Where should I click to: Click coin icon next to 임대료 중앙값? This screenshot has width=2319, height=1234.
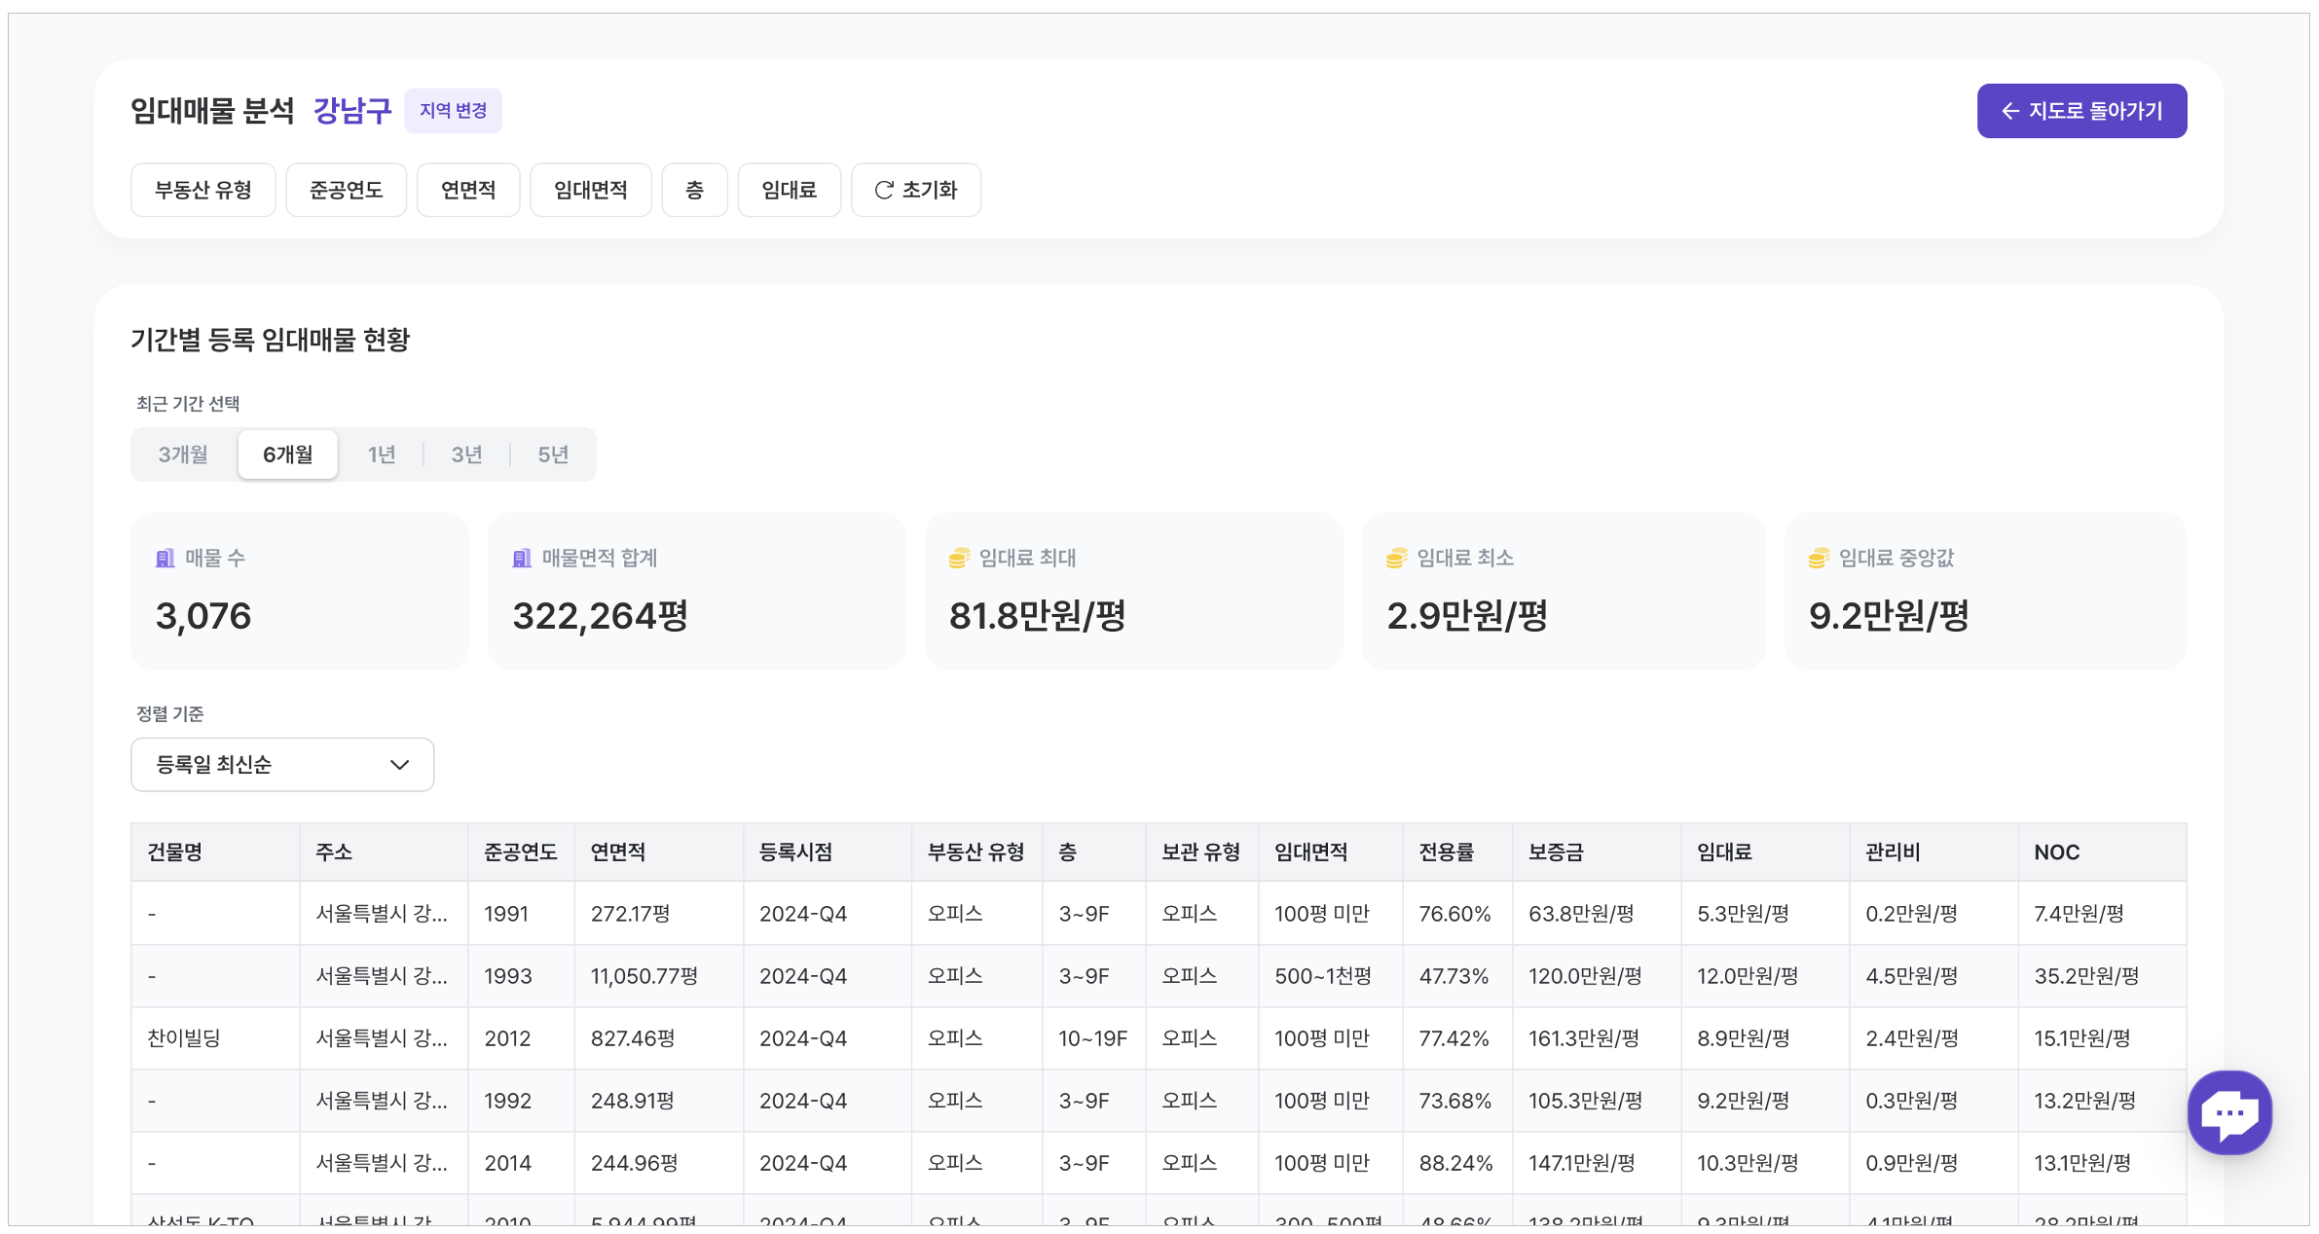coord(1819,558)
